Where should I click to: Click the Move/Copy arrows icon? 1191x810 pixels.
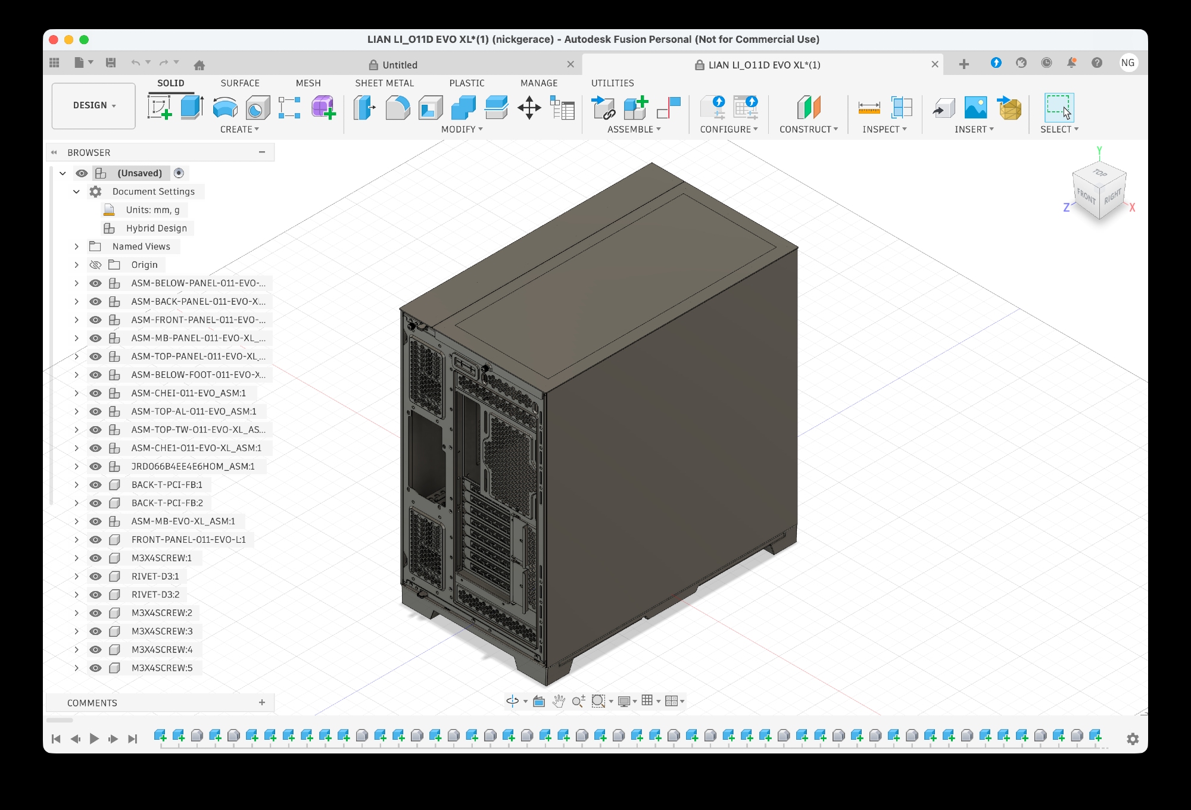tap(529, 108)
